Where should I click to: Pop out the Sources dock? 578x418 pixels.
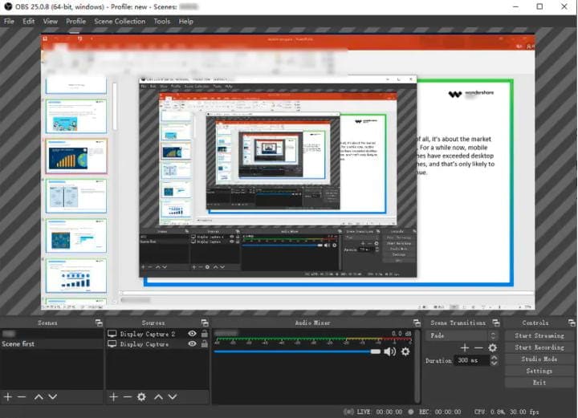pyautogui.click(x=205, y=323)
